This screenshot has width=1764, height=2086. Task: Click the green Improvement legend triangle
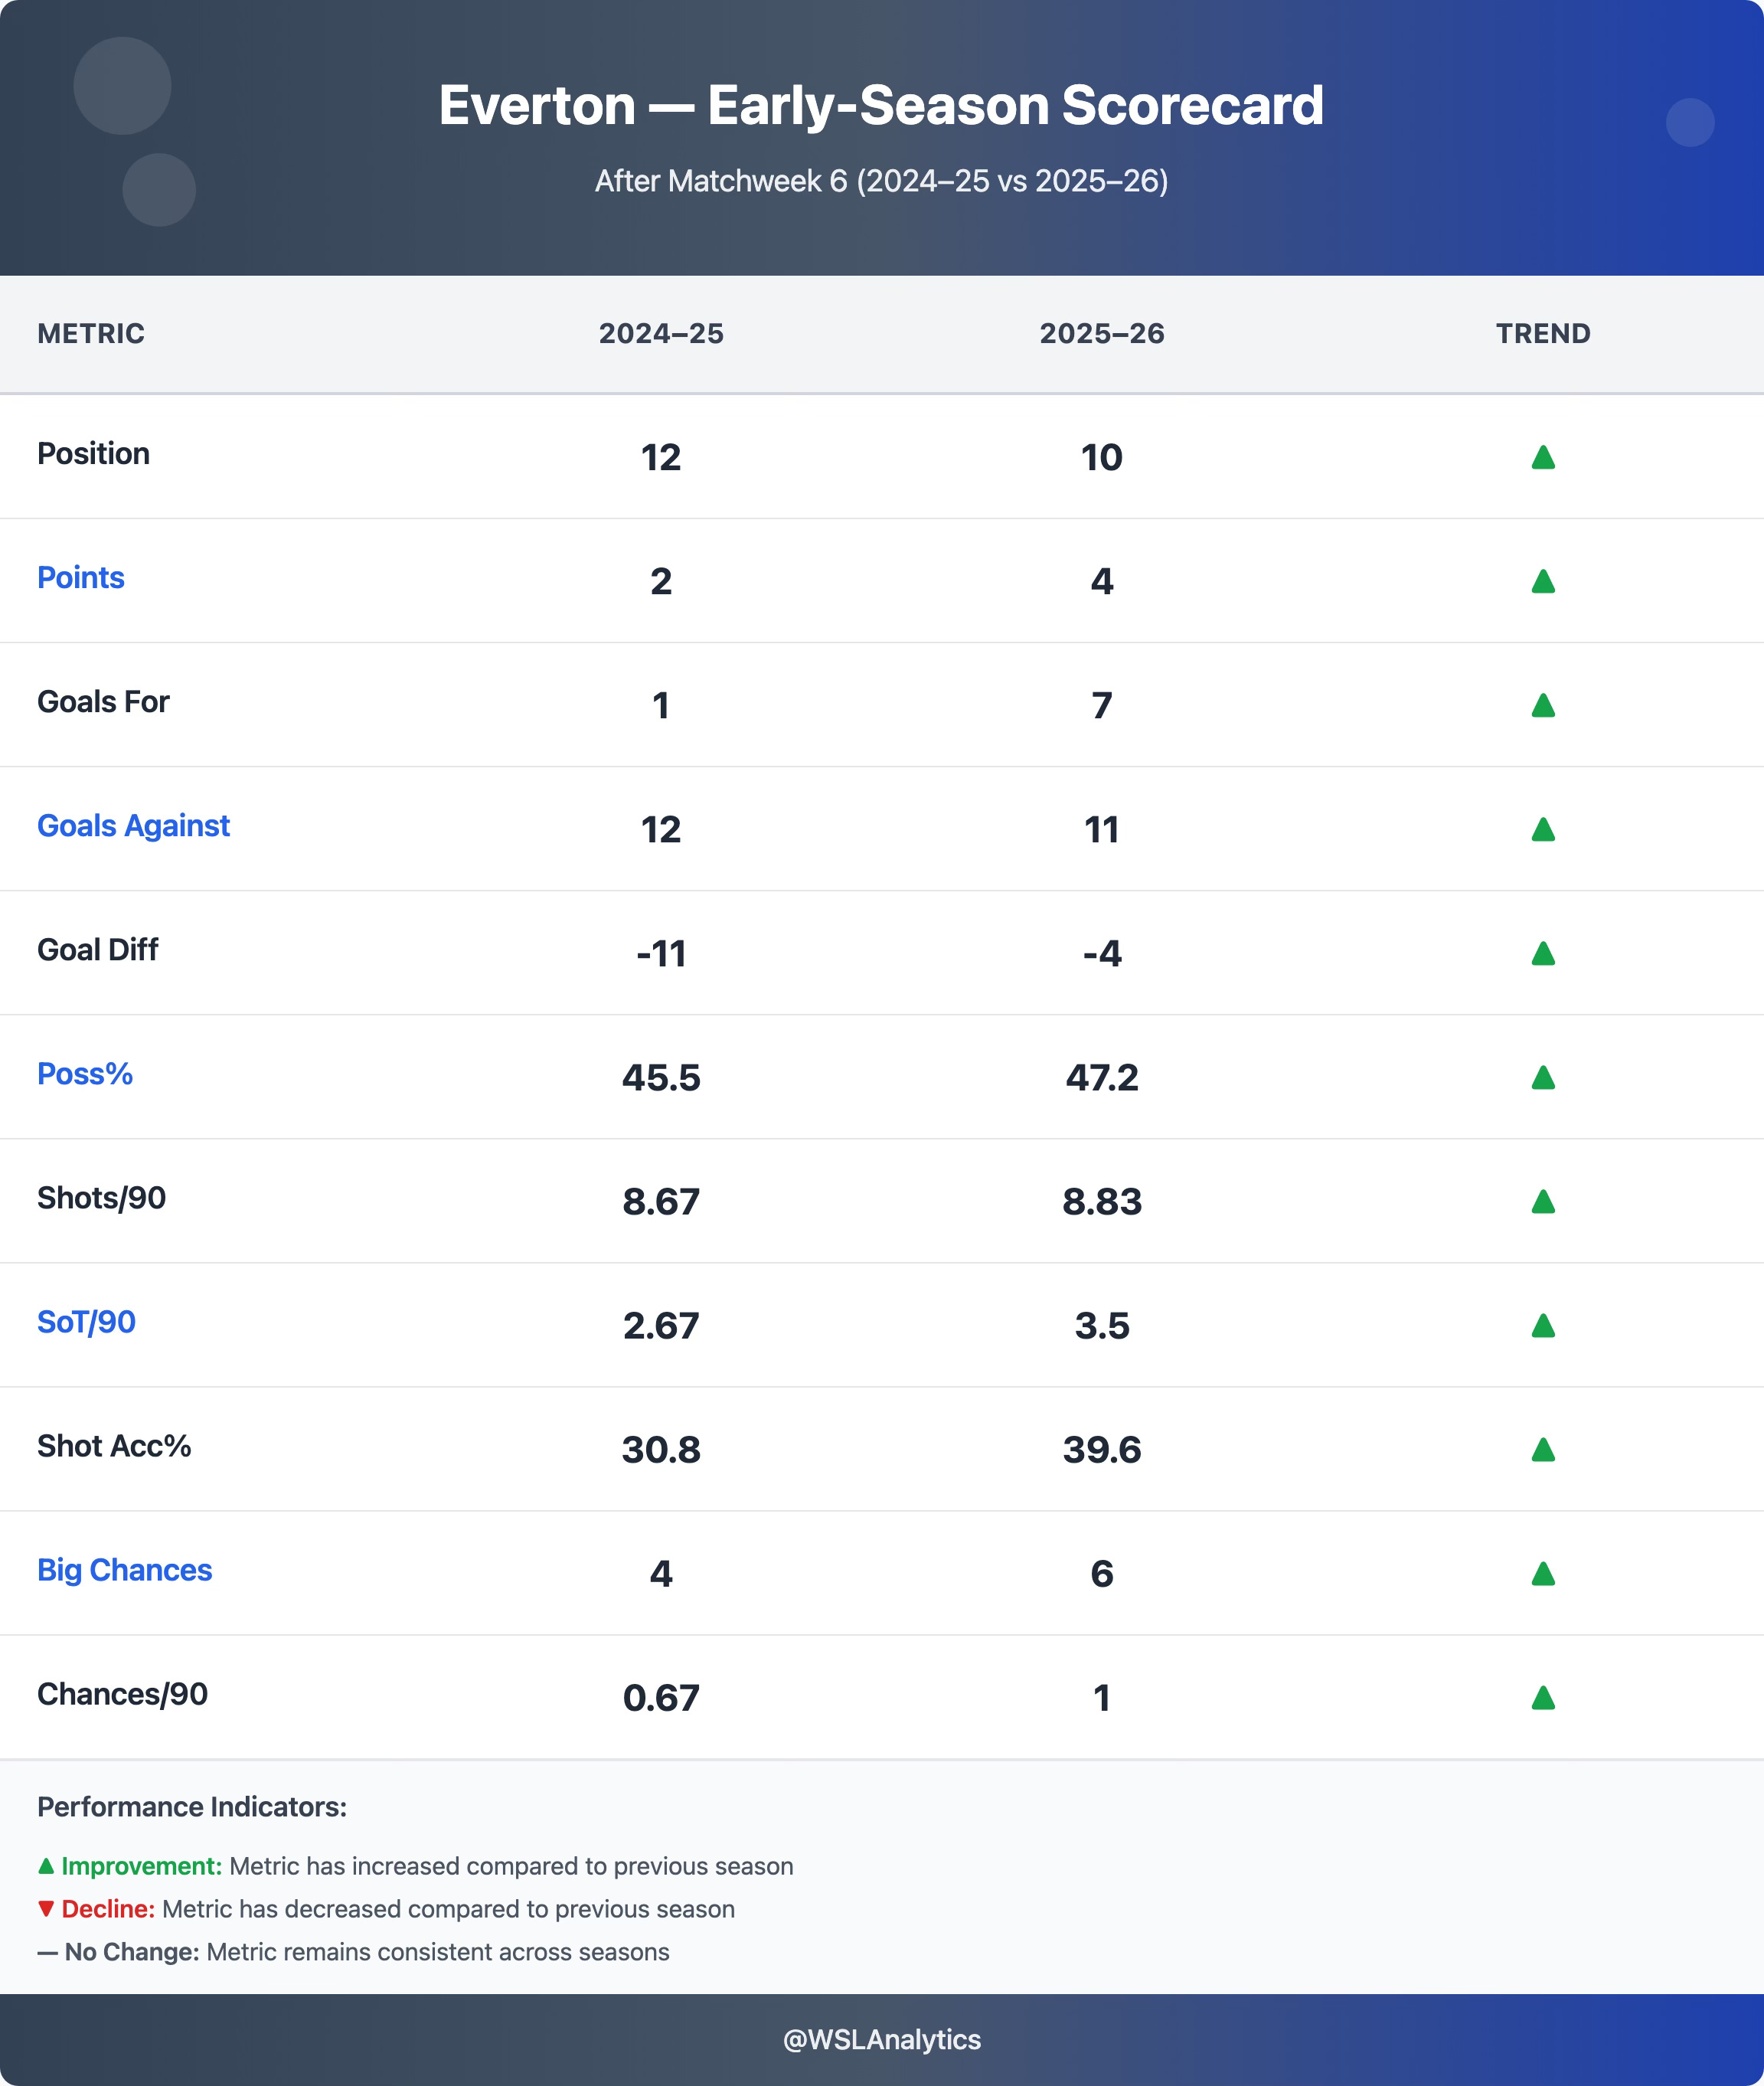click(x=46, y=1866)
